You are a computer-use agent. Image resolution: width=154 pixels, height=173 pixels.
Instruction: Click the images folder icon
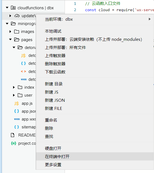click(x=17, y=32)
